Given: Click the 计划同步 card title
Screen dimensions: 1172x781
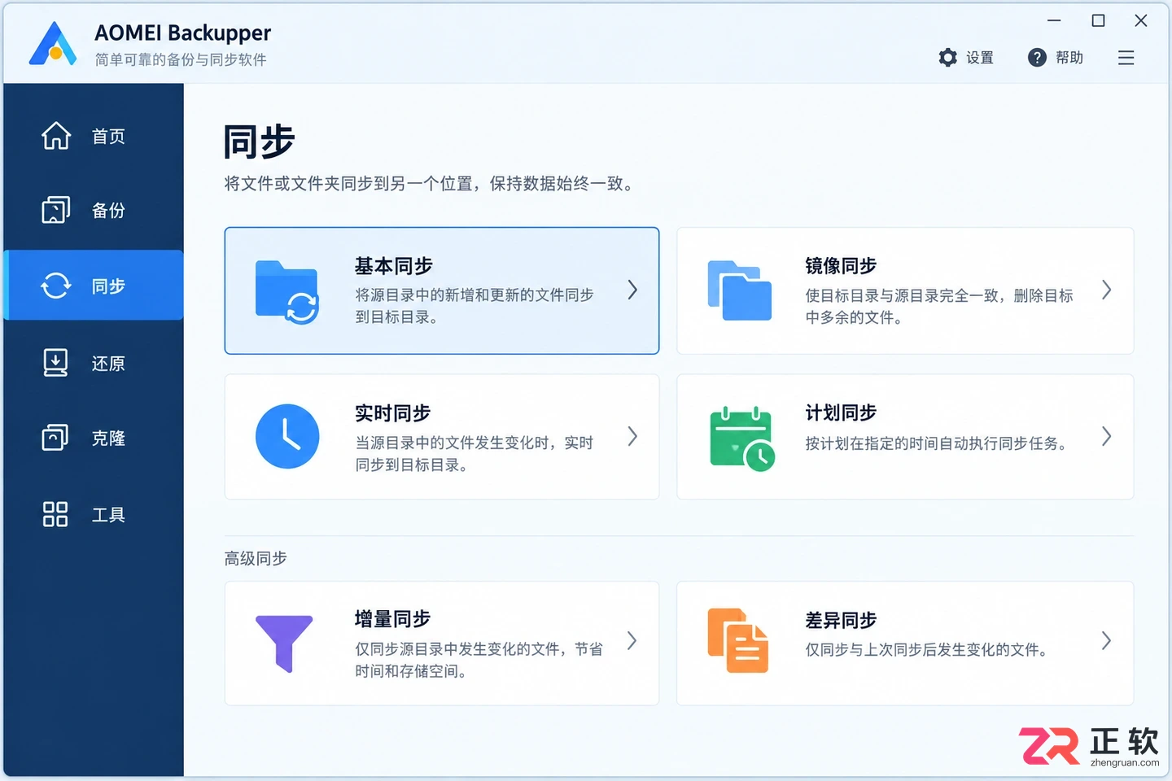Looking at the screenshot, I should [x=841, y=413].
